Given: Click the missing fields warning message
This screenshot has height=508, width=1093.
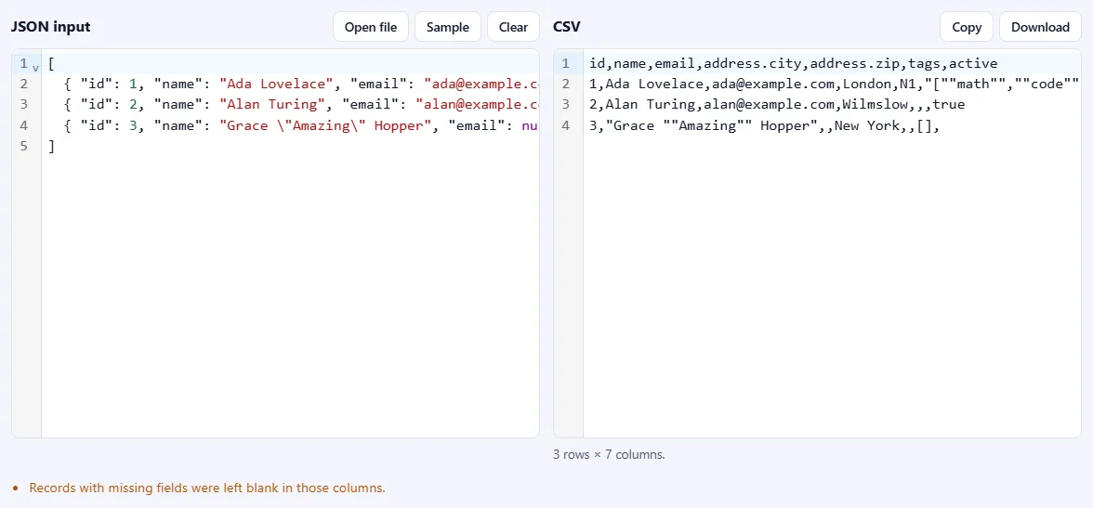Looking at the screenshot, I should tap(207, 488).
